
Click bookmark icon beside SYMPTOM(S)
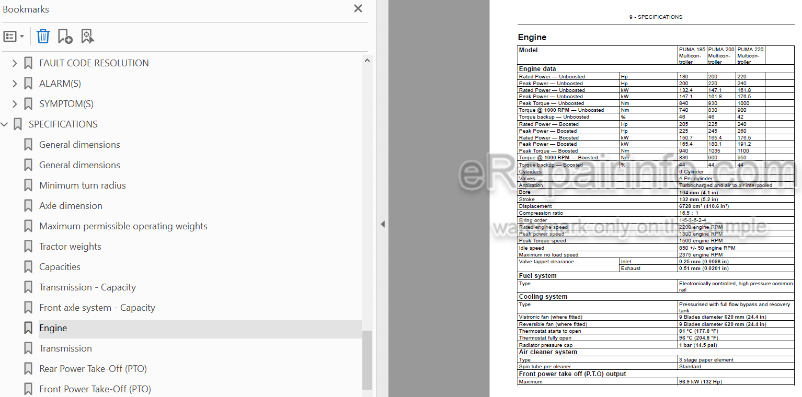tap(28, 104)
